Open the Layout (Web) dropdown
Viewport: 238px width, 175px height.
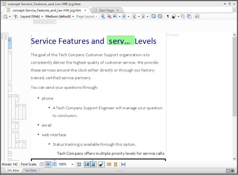(x=42, y=16)
